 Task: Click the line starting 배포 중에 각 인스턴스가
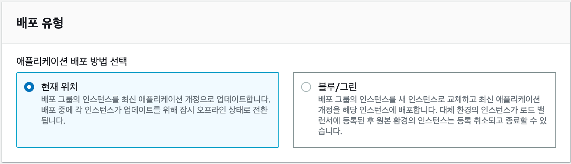tap(154, 110)
